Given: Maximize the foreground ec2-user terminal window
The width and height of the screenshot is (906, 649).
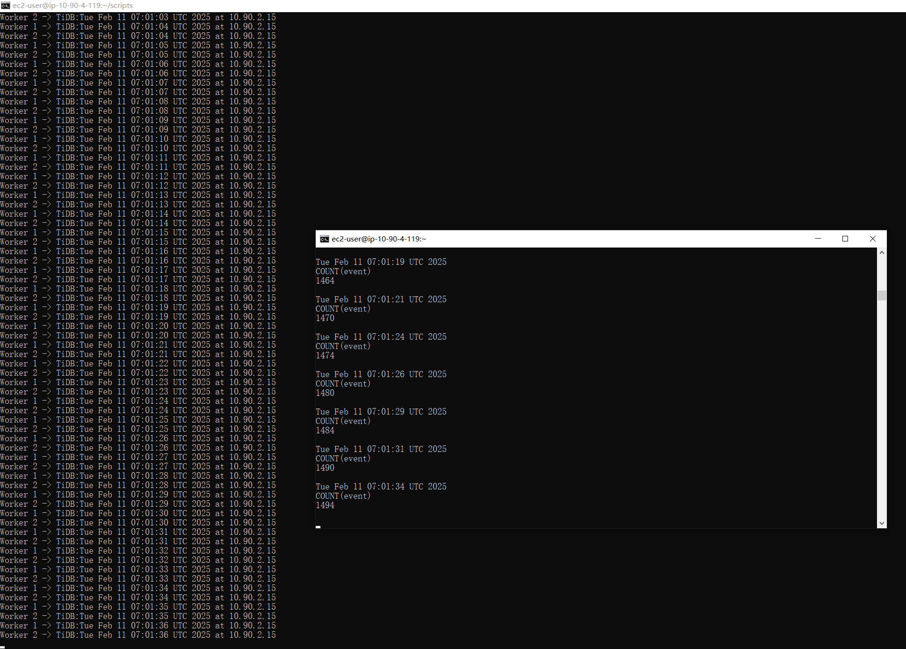Looking at the screenshot, I should (x=845, y=239).
